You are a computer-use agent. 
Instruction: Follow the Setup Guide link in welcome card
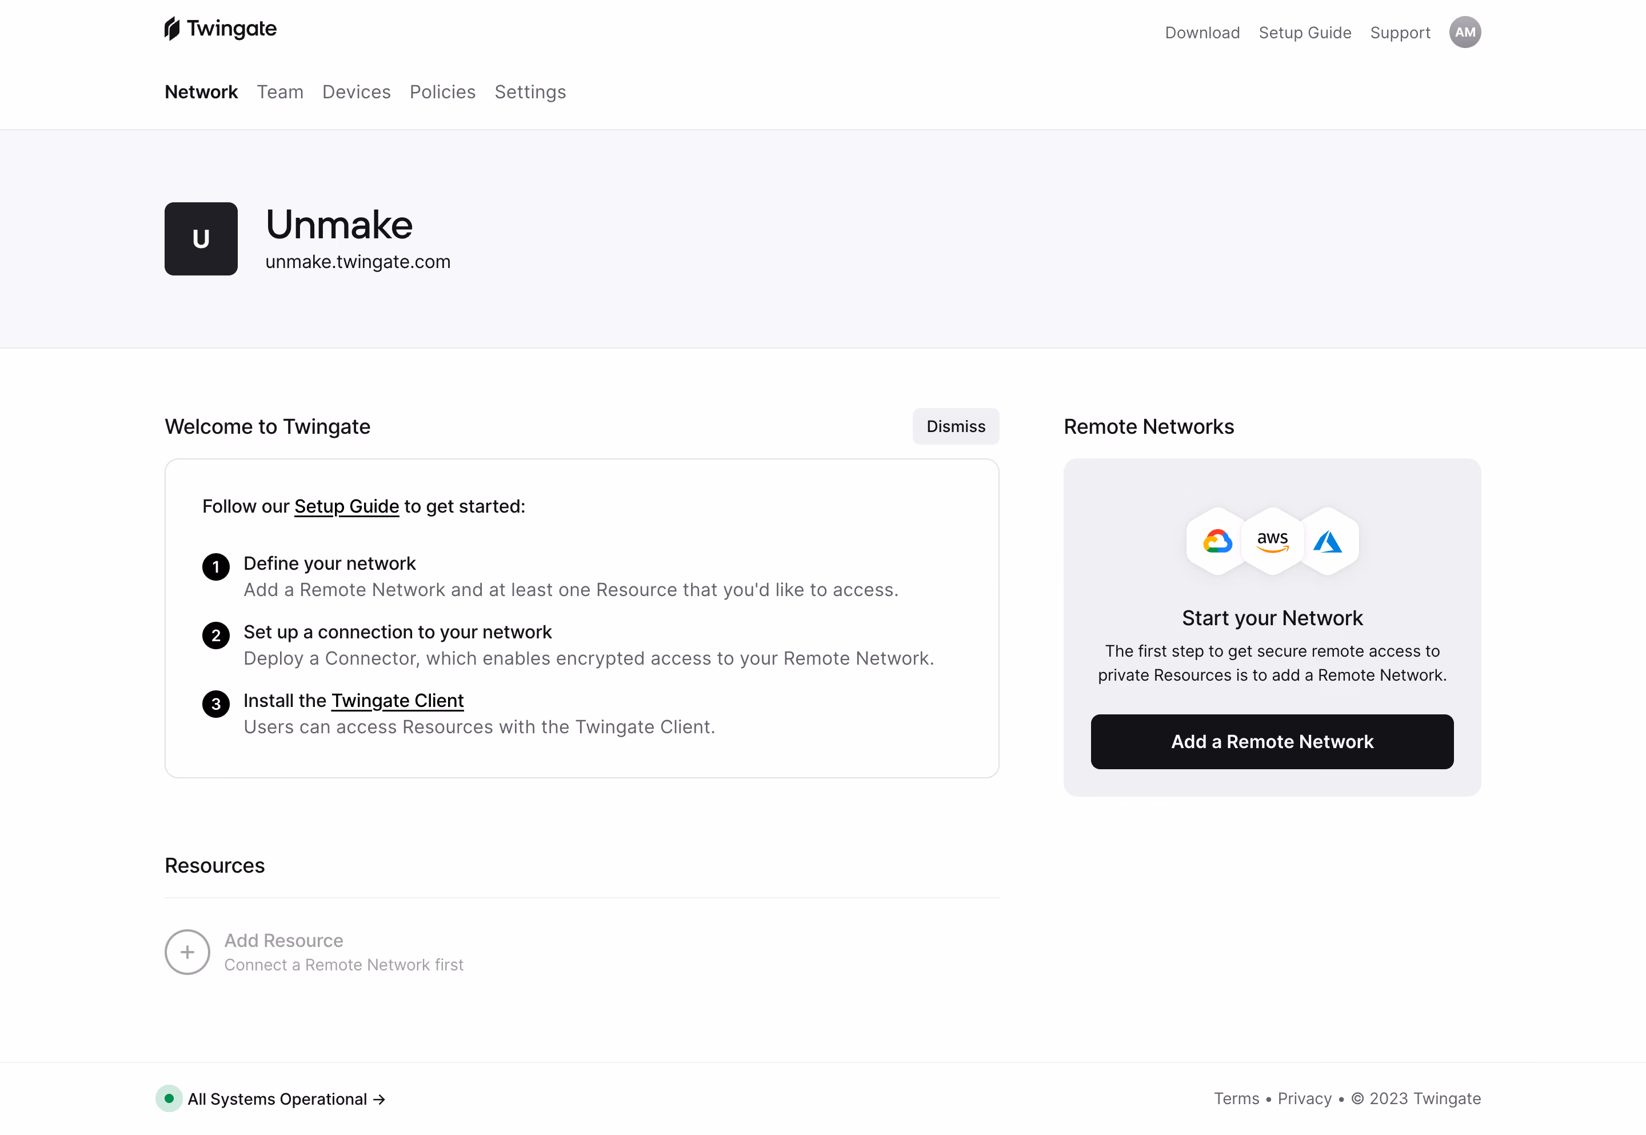click(347, 506)
